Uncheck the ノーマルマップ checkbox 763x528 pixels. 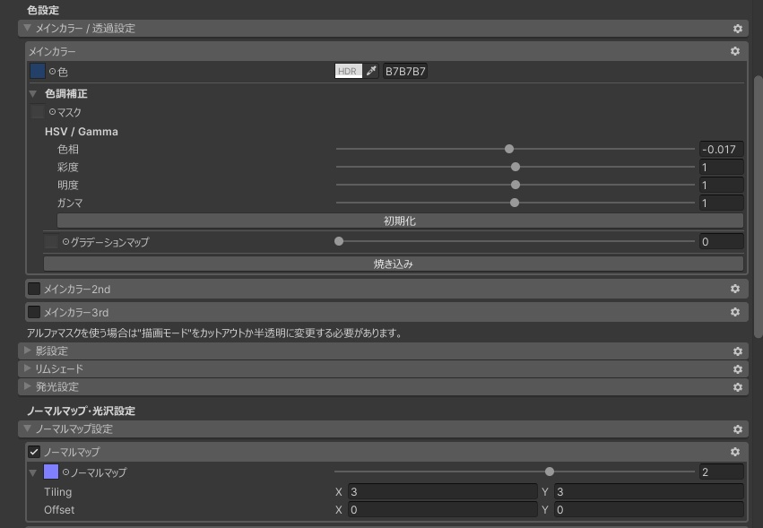click(36, 450)
